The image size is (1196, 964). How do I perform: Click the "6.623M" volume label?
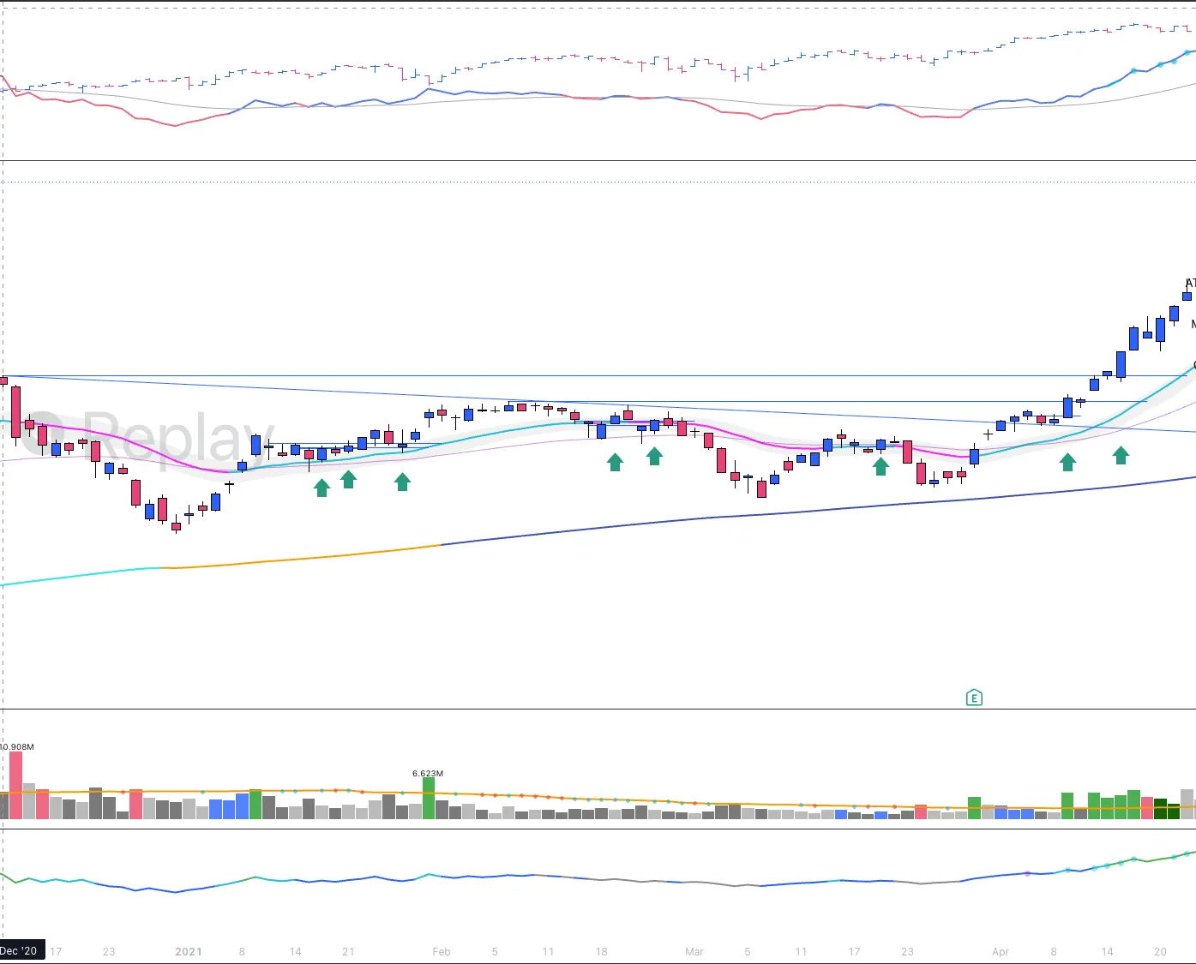tap(428, 773)
